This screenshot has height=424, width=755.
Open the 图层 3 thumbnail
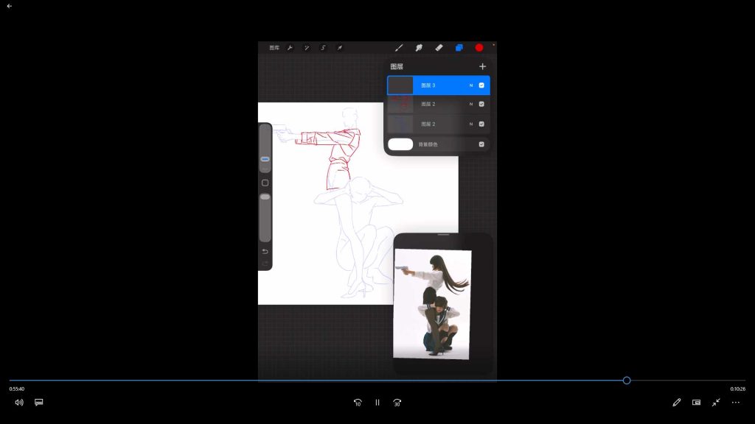400,85
